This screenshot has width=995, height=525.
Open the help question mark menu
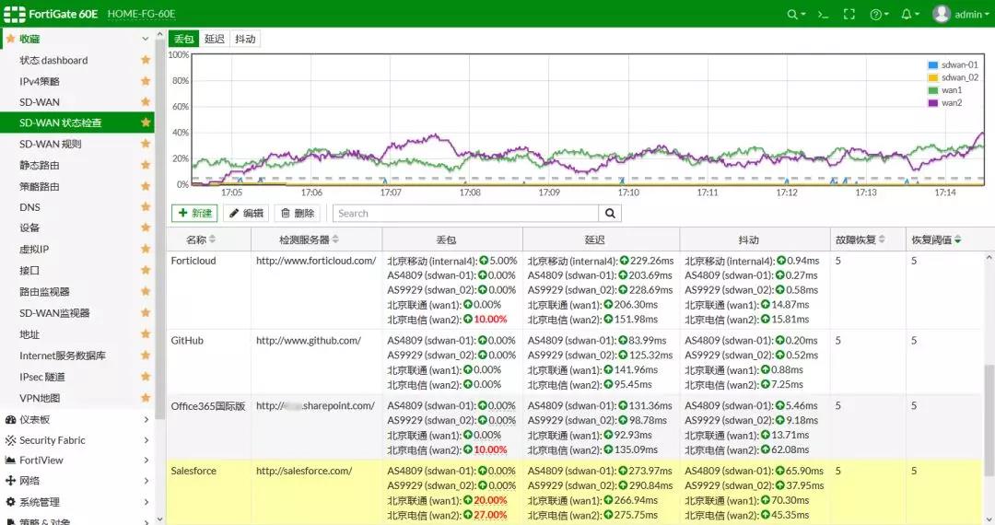click(x=876, y=14)
